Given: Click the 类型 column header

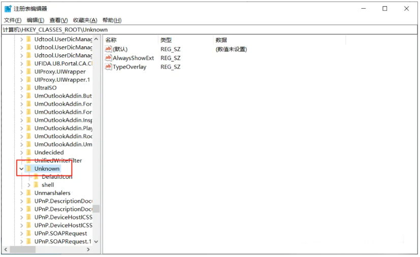Looking at the screenshot, I should pyautogui.click(x=166, y=40).
